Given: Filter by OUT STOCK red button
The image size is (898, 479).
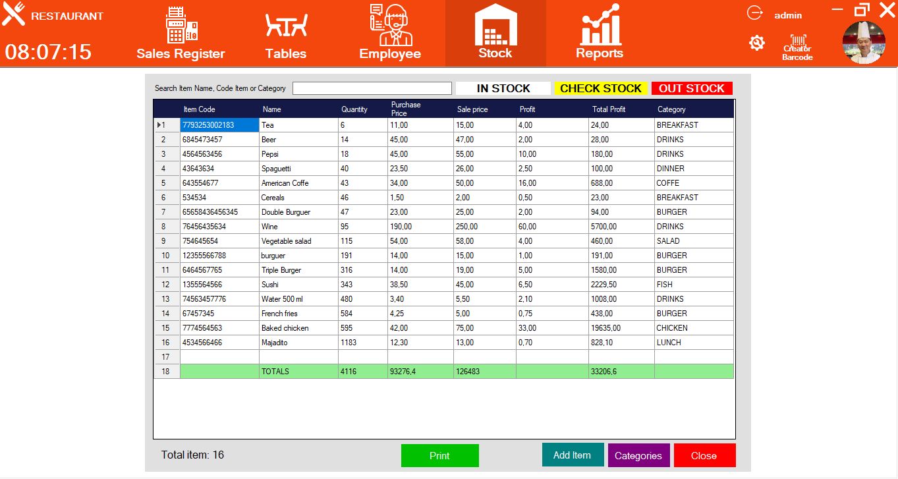Looking at the screenshot, I should 692,88.
